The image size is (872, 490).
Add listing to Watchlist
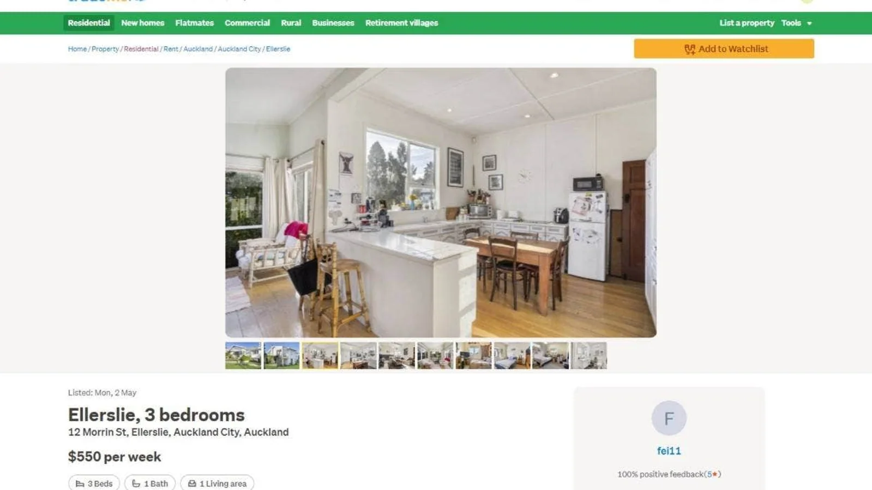(724, 49)
